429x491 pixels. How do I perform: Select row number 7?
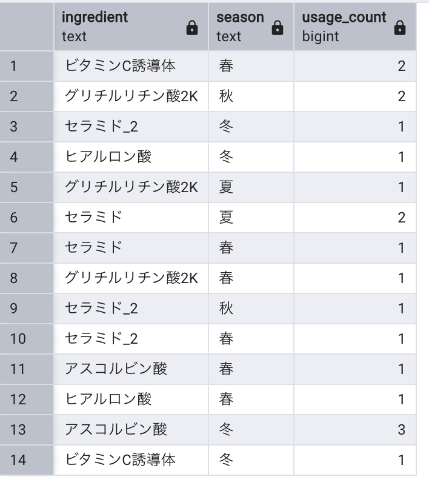pos(27,248)
